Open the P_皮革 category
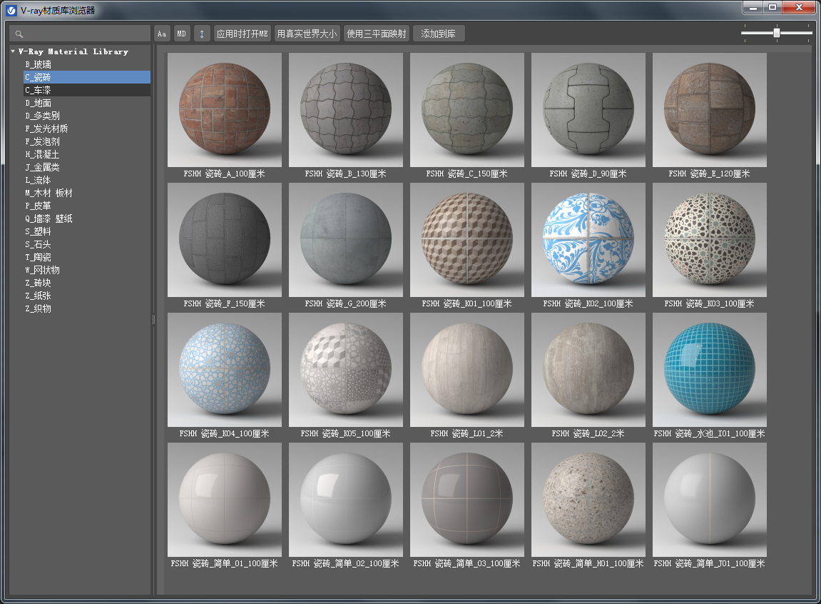Viewport: 821px width, 604px height. coord(39,206)
